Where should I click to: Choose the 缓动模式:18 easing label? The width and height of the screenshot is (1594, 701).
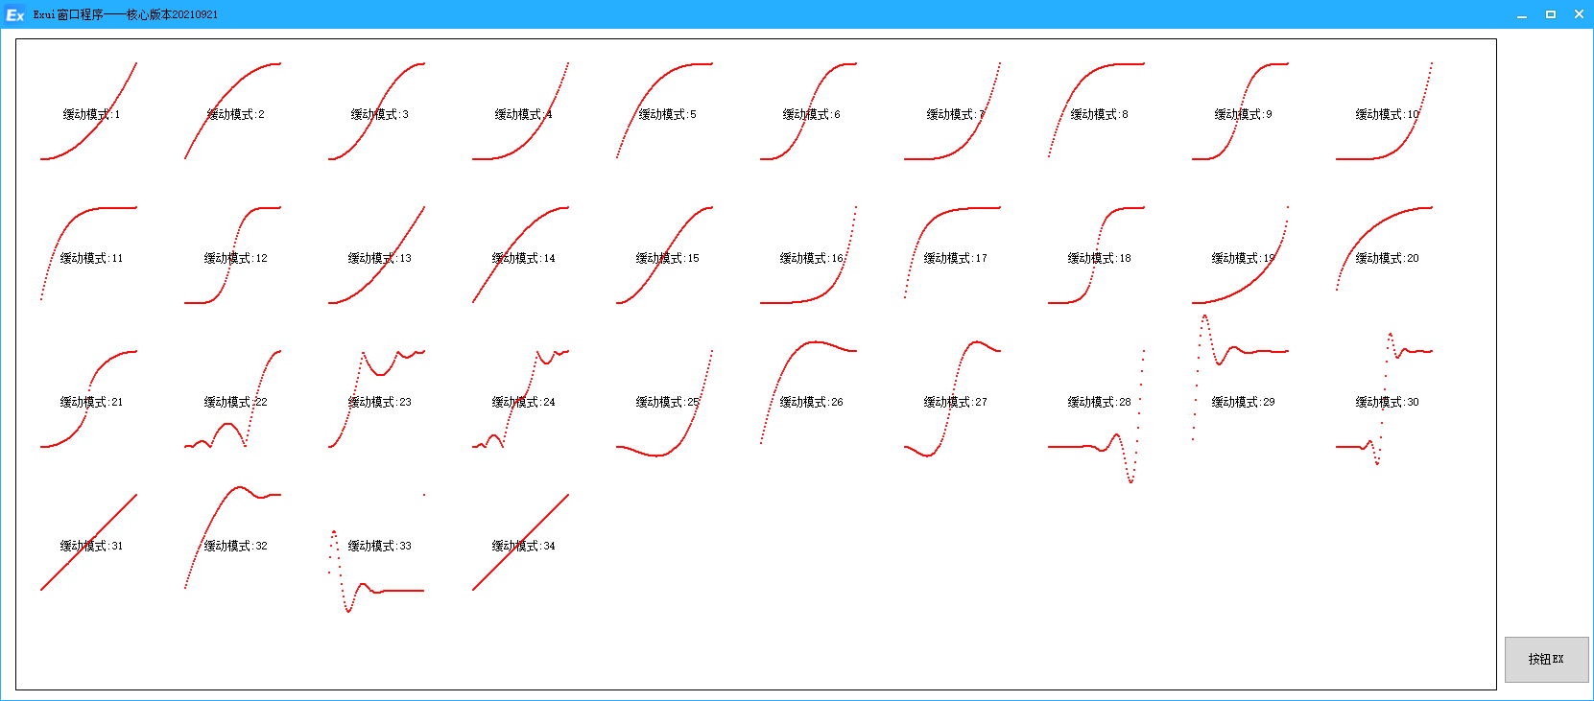tap(1100, 258)
